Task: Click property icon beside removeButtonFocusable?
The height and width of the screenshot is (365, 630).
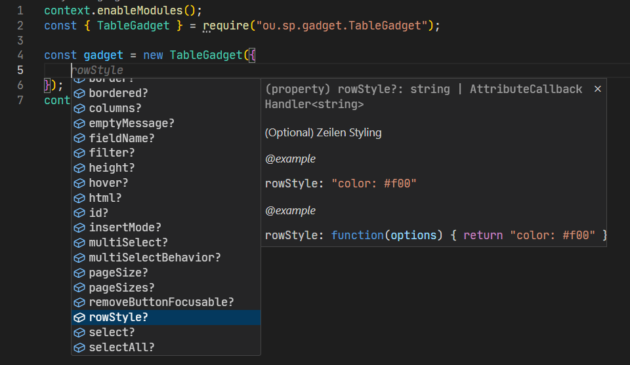Action: pyautogui.click(x=79, y=302)
